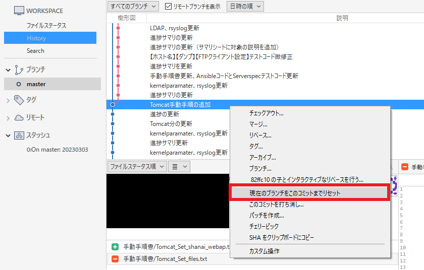424x270 pixels.
Task: Expand the リモート section chevron
Action: tap(8, 118)
